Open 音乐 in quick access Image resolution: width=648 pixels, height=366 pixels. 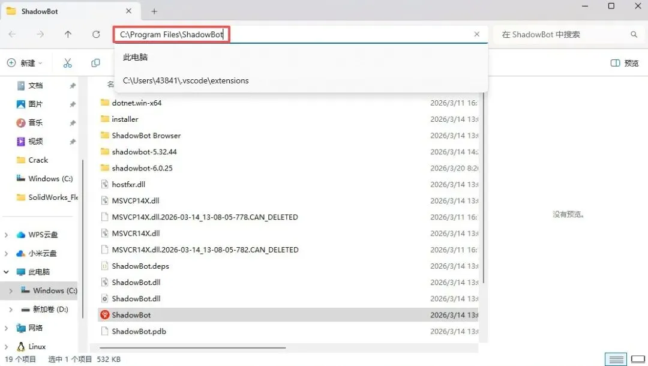[35, 122]
